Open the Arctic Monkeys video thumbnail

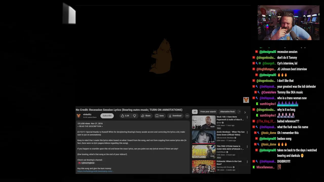pos(204,137)
